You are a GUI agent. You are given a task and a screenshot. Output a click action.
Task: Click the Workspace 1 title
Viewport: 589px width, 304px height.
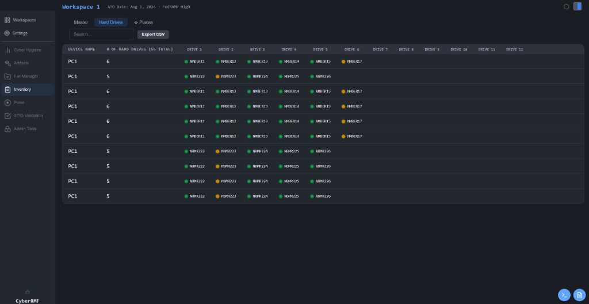pos(81,7)
